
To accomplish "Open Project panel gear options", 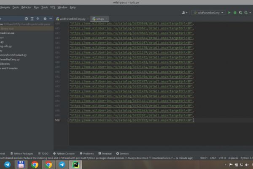I will point(45,19).
